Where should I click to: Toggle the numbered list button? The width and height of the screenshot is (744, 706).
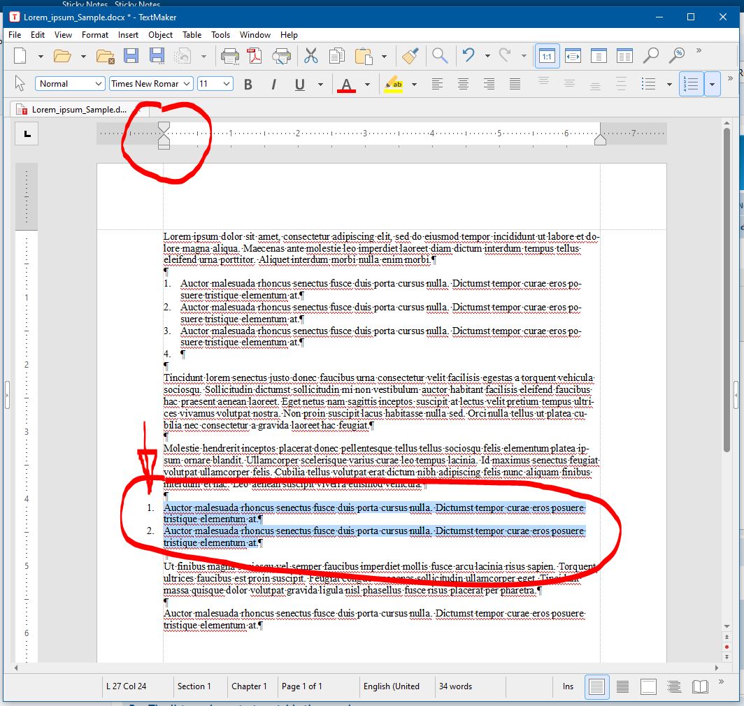point(691,85)
